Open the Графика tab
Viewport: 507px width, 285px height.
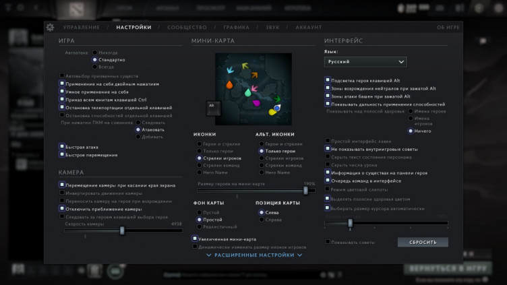(236, 28)
